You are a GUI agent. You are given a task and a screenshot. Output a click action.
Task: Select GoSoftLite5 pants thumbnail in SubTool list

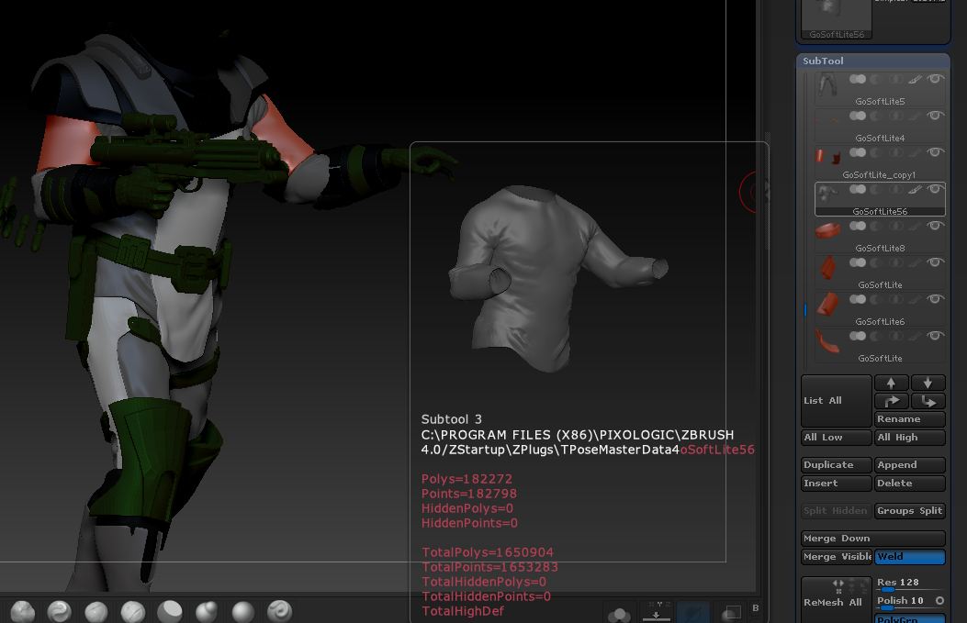coord(827,83)
